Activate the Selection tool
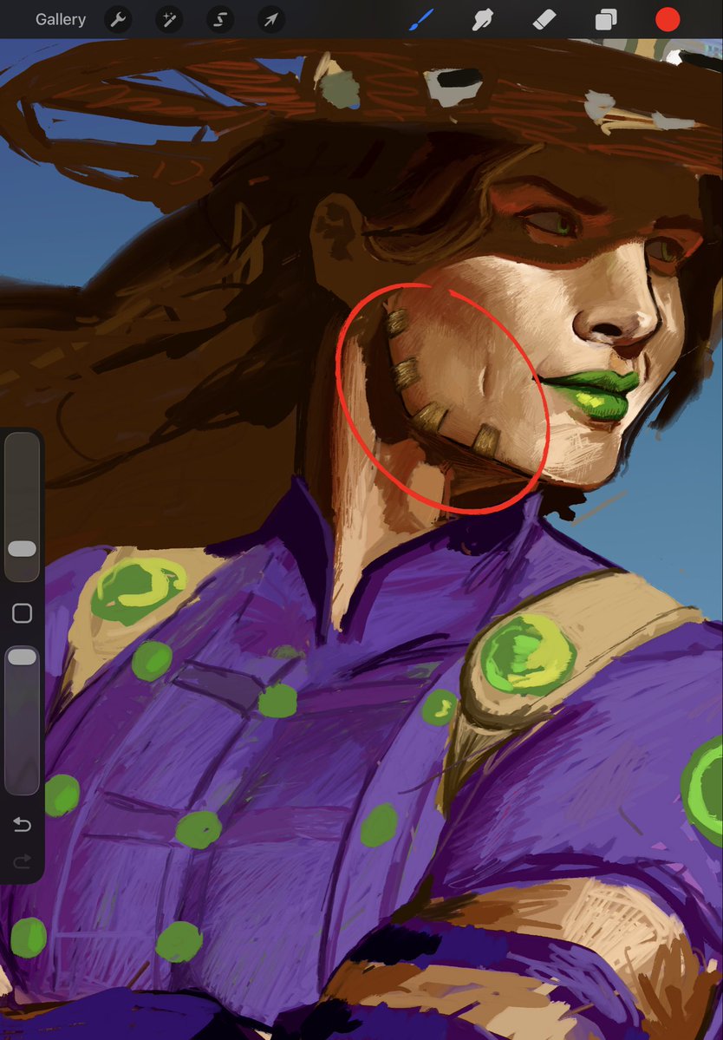723x1040 pixels. [220, 20]
